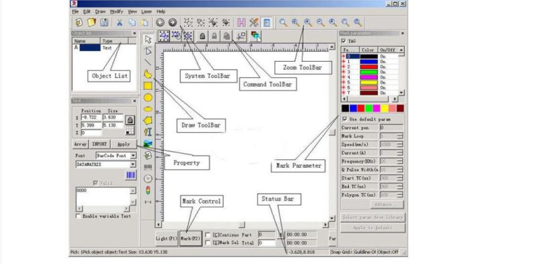Click the Save file toolbar icon
The width and height of the screenshot is (537, 264).
(104, 23)
